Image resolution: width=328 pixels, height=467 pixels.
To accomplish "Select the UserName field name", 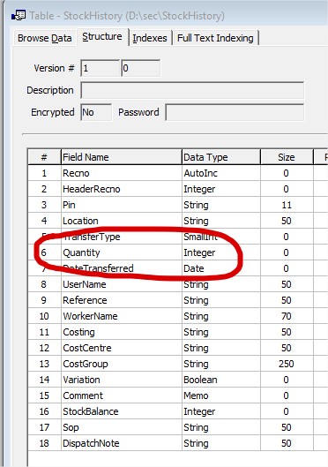I will pos(85,284).
